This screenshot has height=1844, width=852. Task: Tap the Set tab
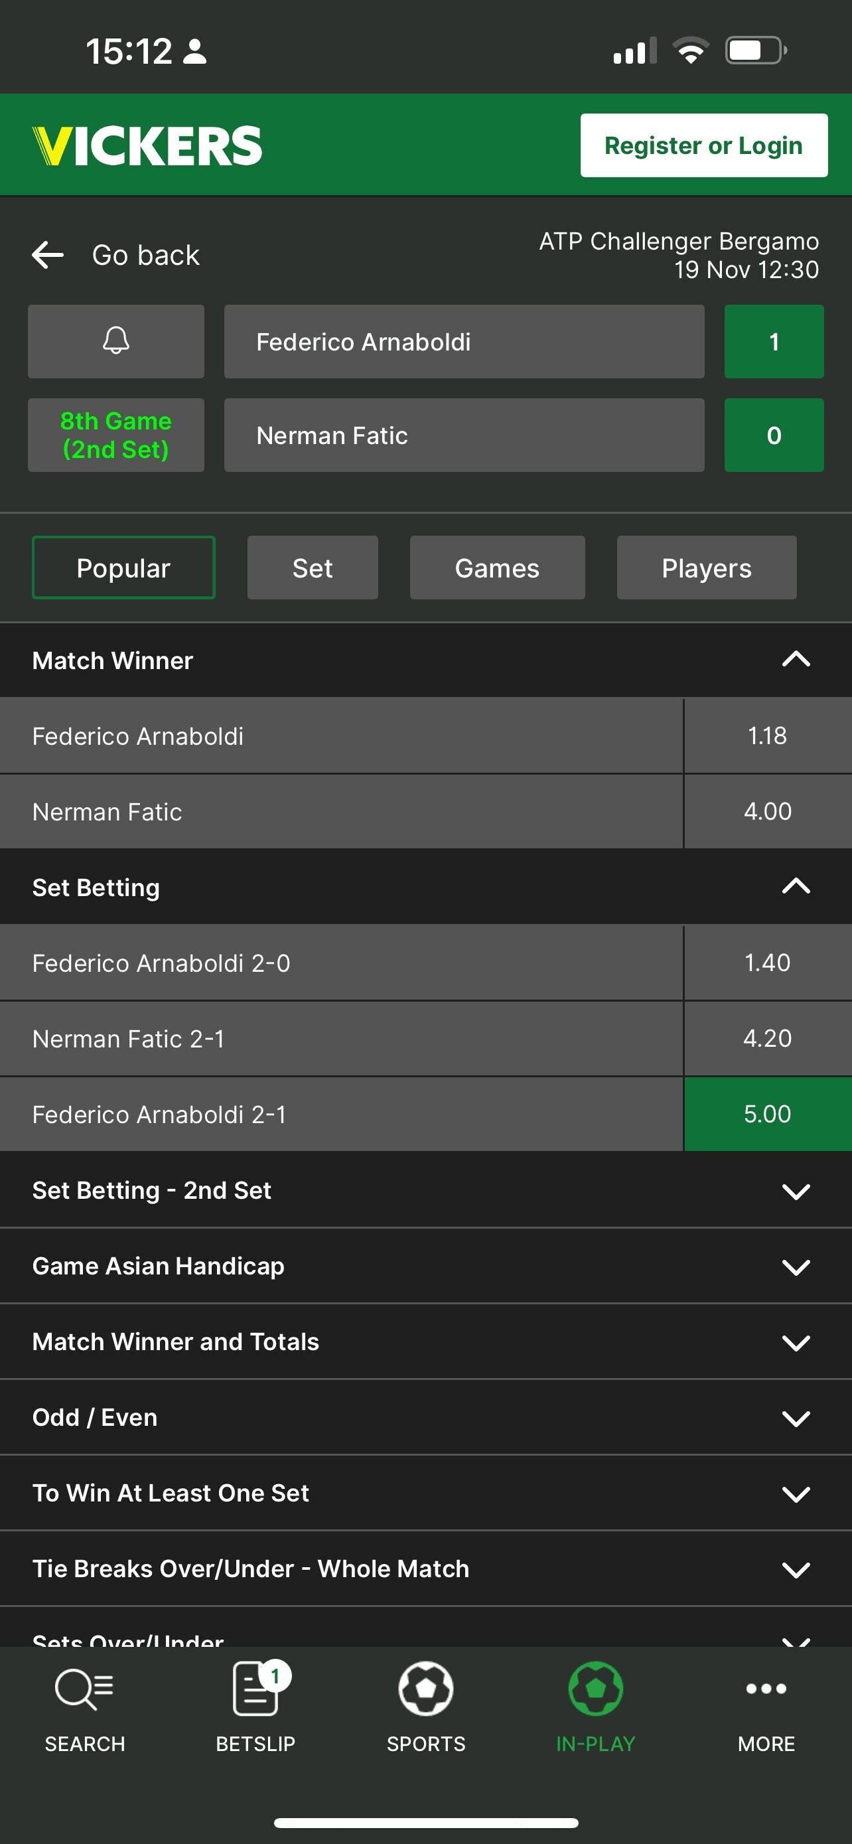[x=313, y=568]
